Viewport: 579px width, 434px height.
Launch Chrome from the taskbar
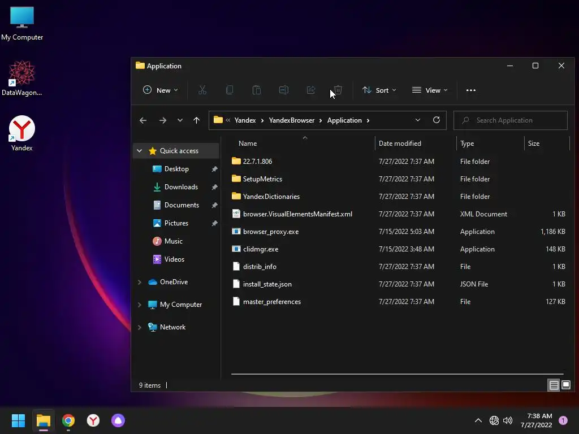pyautogui.click(x=68, y=420)
